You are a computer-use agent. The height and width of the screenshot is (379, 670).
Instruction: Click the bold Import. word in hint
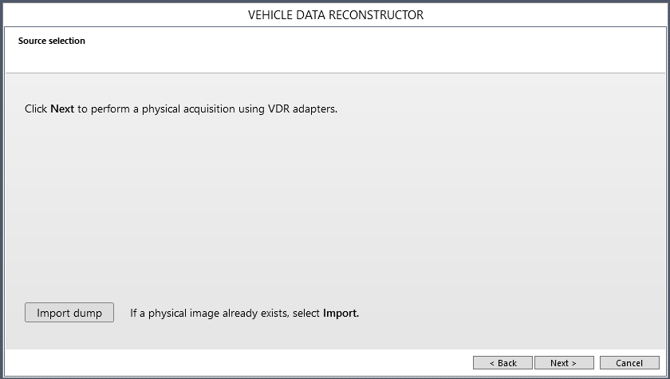[x=341, y=314]
